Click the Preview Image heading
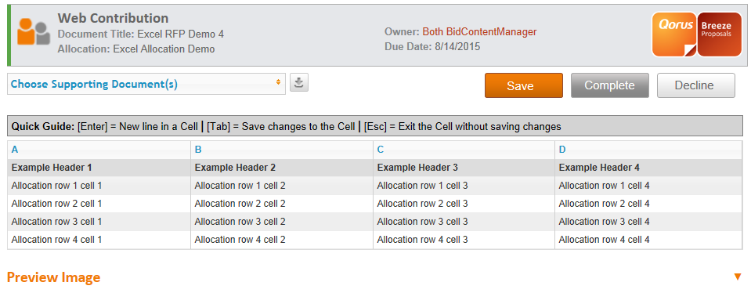 click(x=53, y=277)
